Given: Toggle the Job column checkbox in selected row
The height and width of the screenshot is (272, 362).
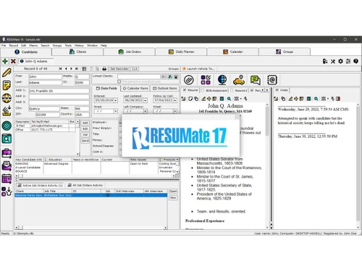Looking at the screenshot, I should pyautogui.click(x=108, y=195).
